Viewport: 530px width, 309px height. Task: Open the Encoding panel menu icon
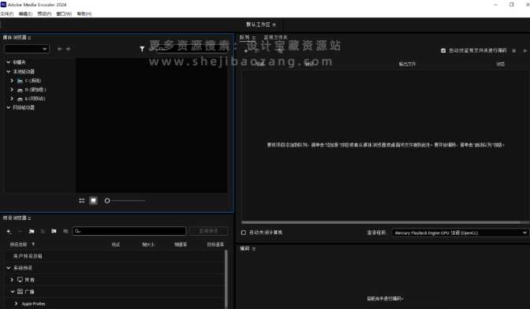click(x=254, y=249)
